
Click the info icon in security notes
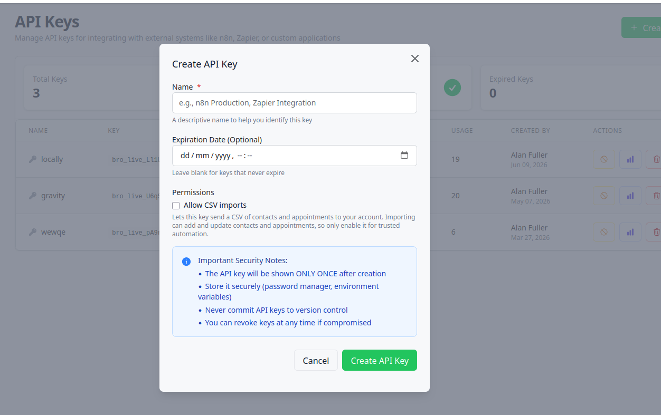click(186, 262)
